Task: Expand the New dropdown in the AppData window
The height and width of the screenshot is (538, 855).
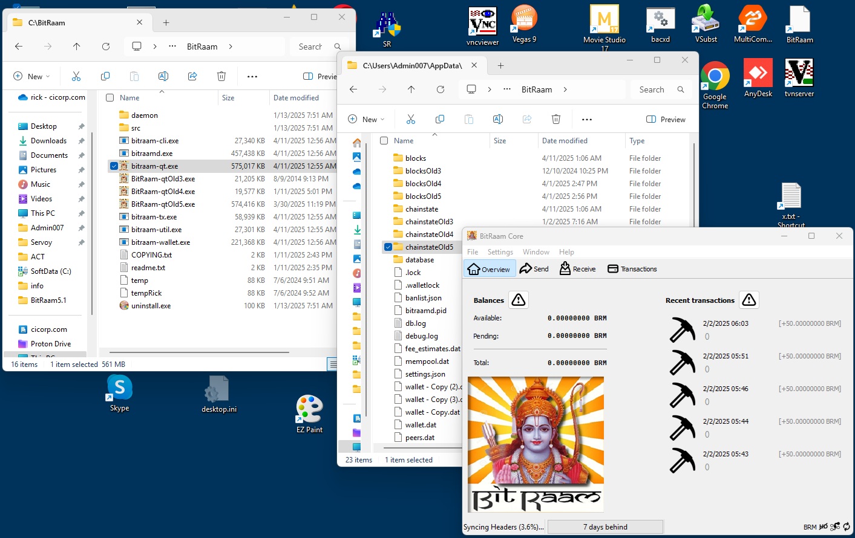Action: [x=366, y=119]
